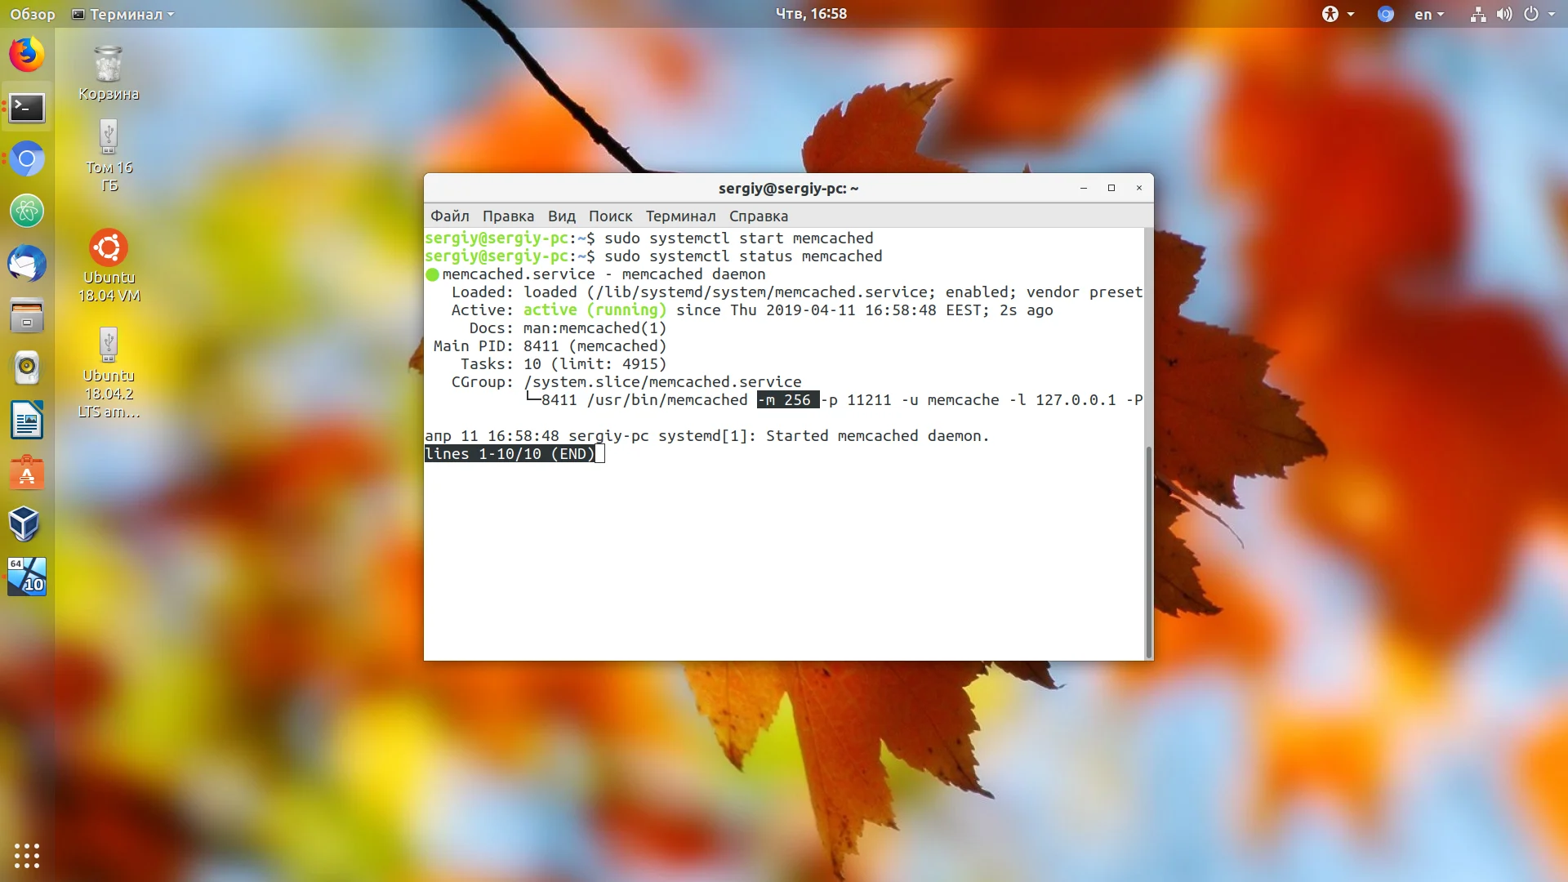1568x882 pixels.
Task: Click the Обзор activities button
Action: point(33,14)
